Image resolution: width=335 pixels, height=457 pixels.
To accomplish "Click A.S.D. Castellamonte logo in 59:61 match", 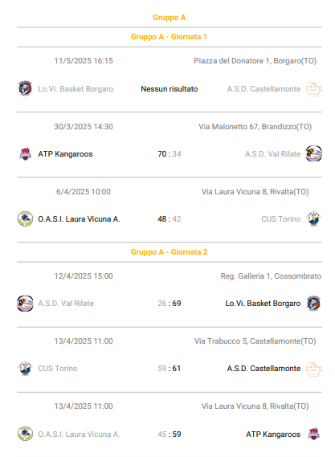I will click(x=314, y=369).
